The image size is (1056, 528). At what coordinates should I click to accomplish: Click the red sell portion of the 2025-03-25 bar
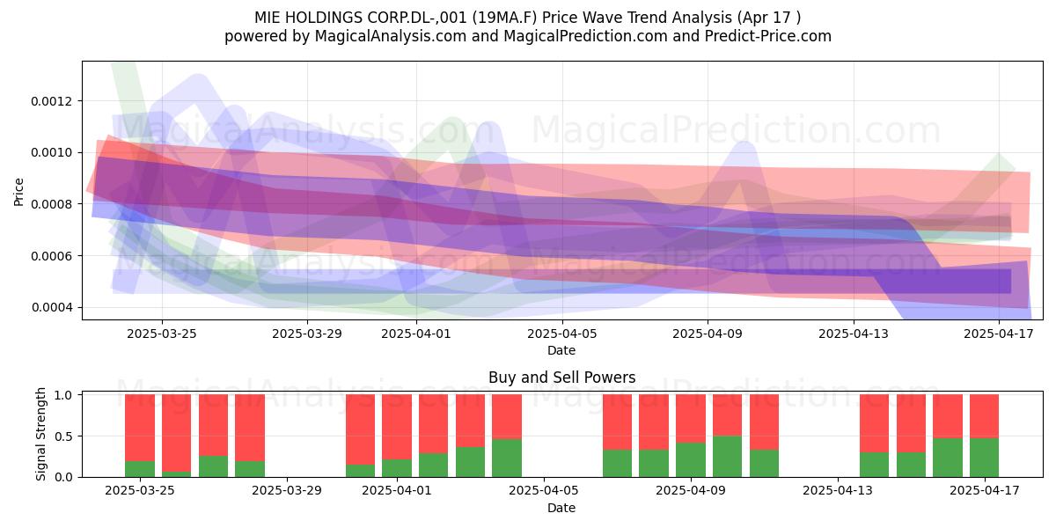pyautogui.click(x=140, y=428)
